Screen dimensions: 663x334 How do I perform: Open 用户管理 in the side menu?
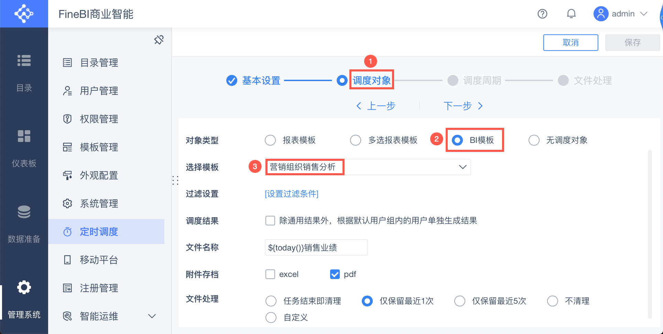click(x=99, y=91)
